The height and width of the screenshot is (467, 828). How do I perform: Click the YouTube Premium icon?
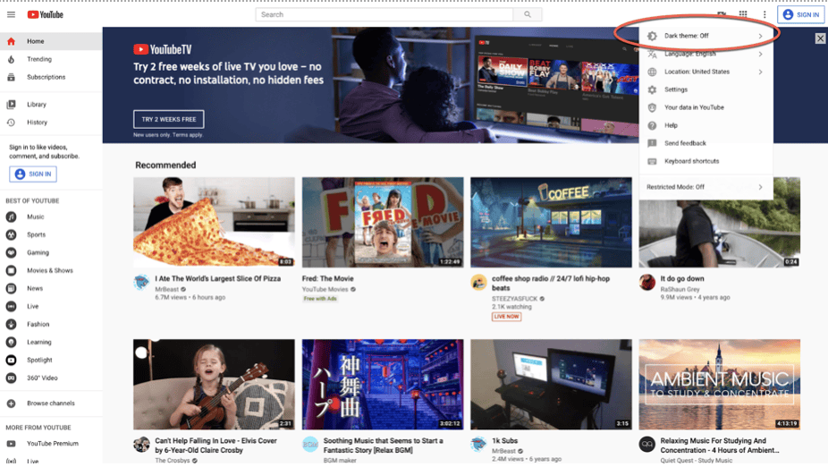[x=11, y=444]
